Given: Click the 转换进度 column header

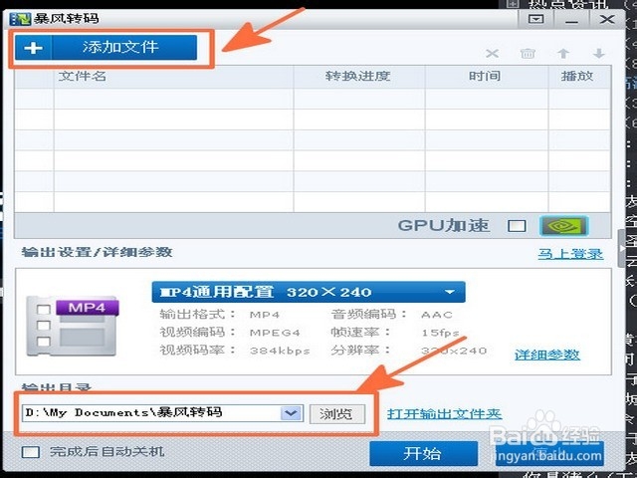Looking at the screenshot, I should [359, 77].
